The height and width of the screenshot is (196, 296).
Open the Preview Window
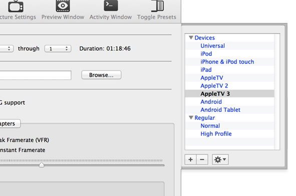tap(63, 10)
